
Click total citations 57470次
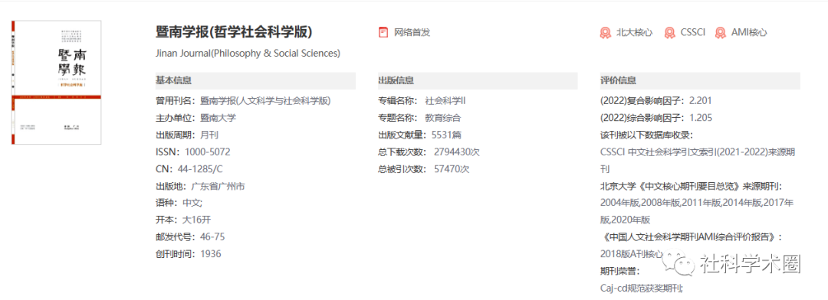tap(452, 169)
